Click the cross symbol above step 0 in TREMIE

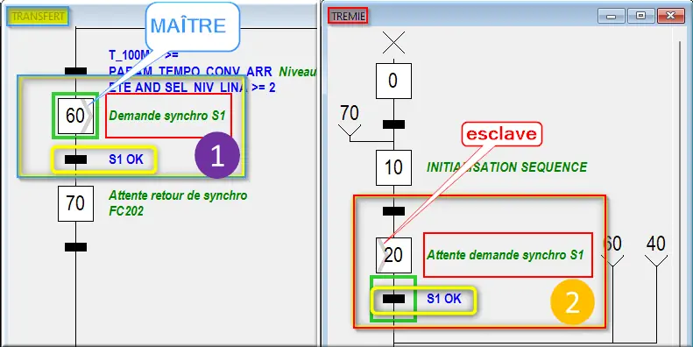393,43
